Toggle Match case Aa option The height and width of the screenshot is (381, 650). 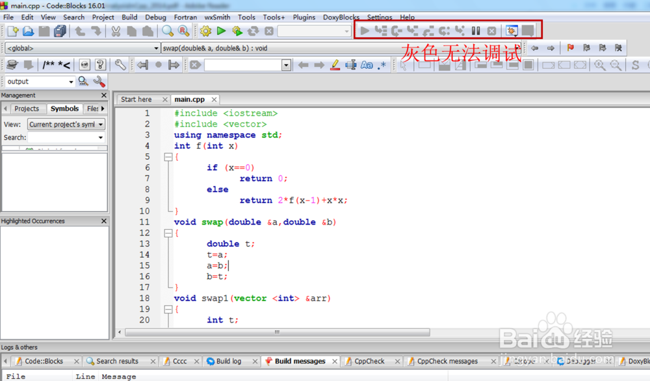pos(367,65)
